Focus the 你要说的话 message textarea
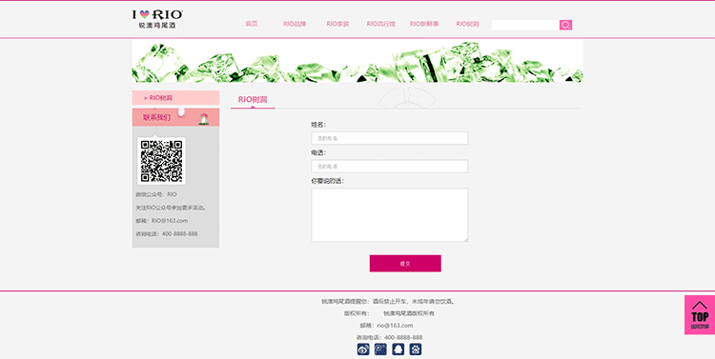The height and width of the screenshot is (359, 715). (389, 215)
